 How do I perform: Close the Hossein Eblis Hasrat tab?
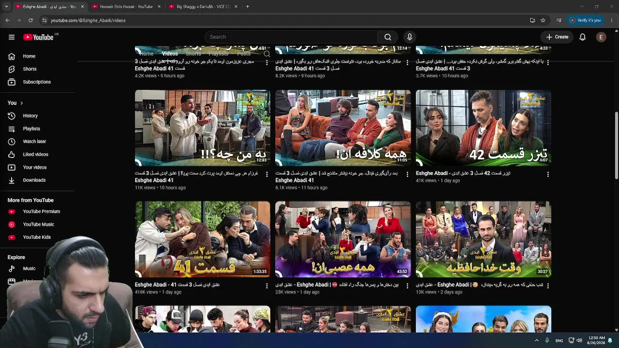[x=159, y=7]
